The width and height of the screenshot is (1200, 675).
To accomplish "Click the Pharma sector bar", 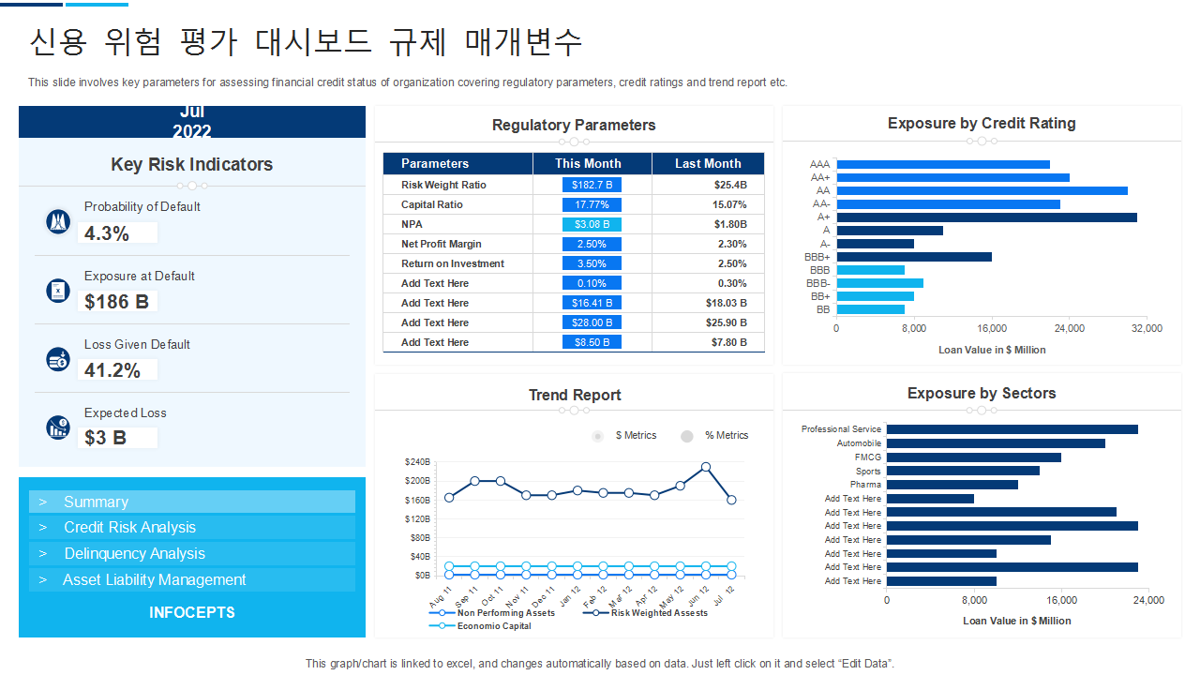I will click(952, 485).
